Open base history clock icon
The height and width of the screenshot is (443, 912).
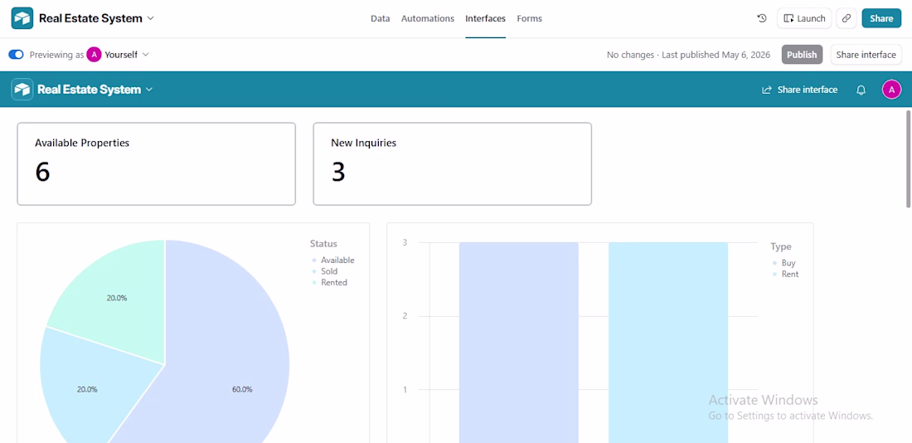click(x=762, y=18)
